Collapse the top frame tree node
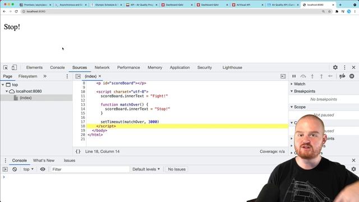The image size is (359, 202). coord(3,85)
